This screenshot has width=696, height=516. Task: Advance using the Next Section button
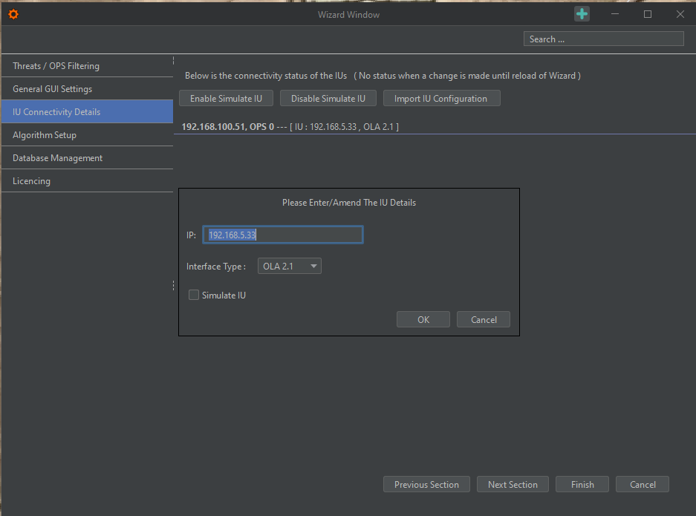pyautogui.click(x=513, y=484)
